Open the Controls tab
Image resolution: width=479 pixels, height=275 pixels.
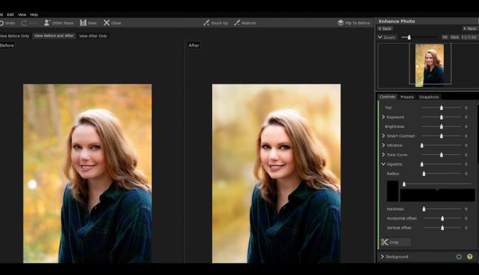(388, 97)
